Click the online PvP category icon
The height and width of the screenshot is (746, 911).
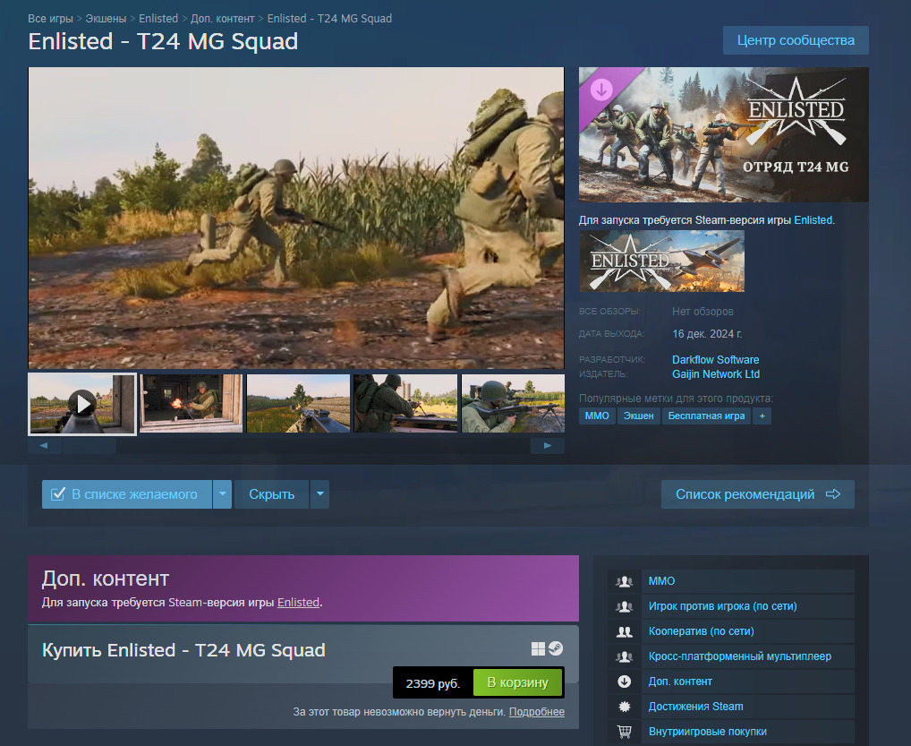624,606
